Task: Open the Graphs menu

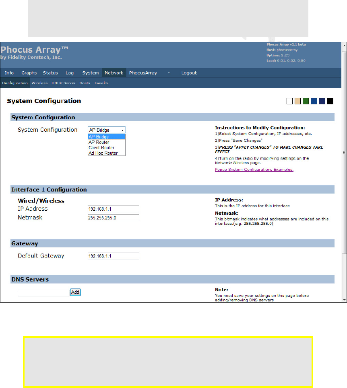Action: (x=29, y=73)
